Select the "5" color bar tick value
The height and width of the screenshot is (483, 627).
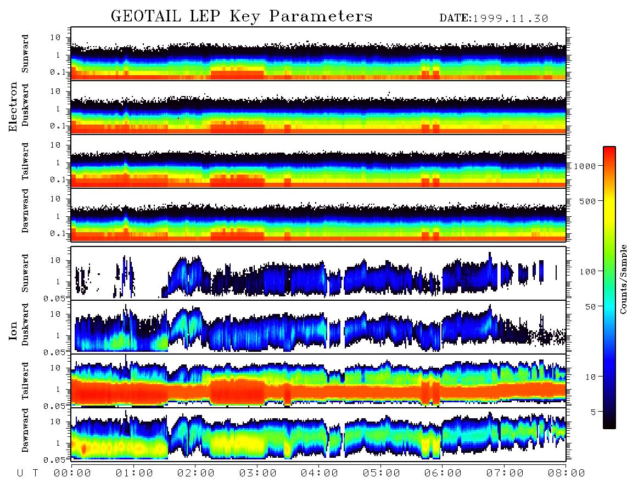594,412
